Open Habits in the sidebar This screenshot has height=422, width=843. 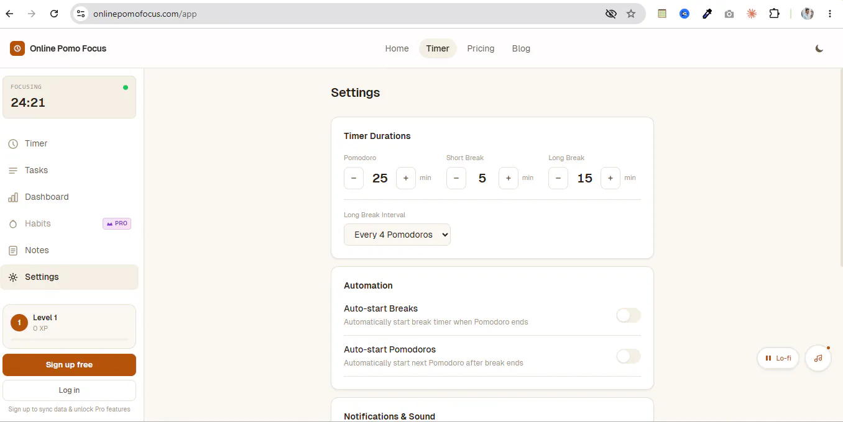pyautogui.click(x=70, y=223)
